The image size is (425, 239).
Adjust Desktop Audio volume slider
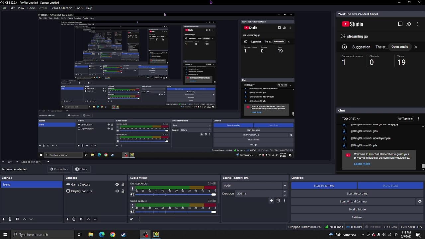(176, 195)
